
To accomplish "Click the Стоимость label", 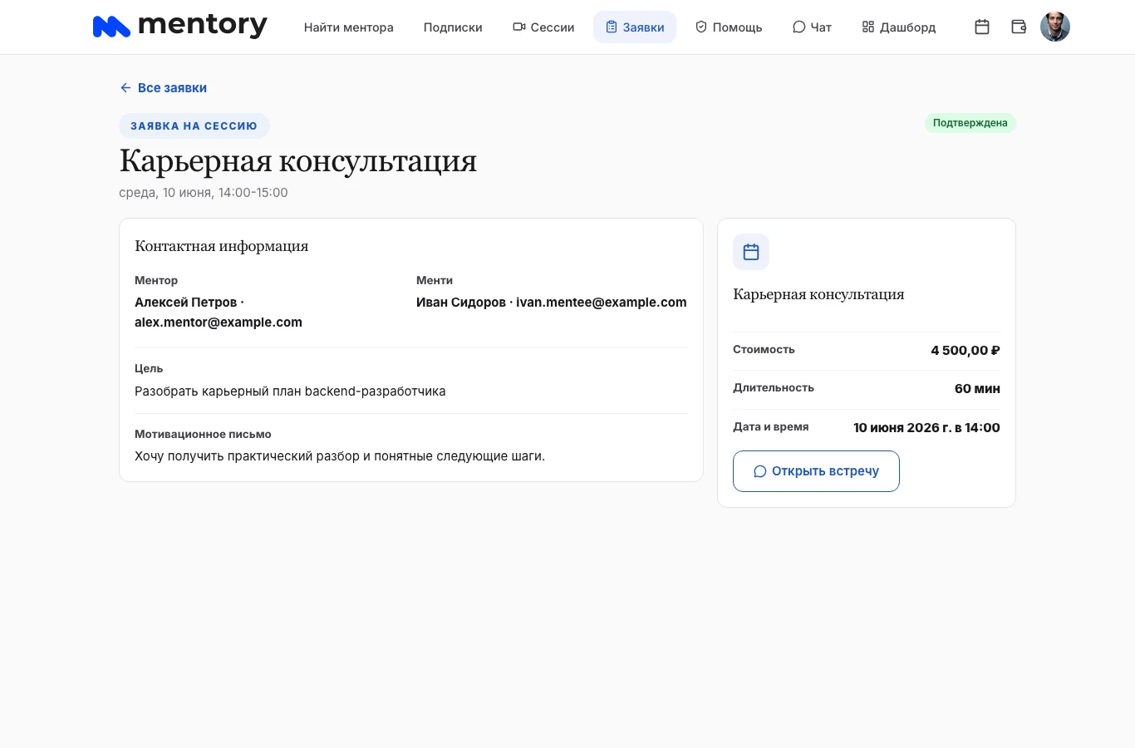I will click(x=764, y=350).
